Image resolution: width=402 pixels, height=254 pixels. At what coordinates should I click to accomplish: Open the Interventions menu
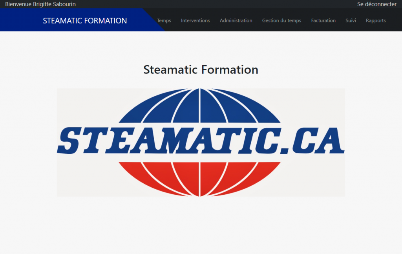click(x=196, y=20)
